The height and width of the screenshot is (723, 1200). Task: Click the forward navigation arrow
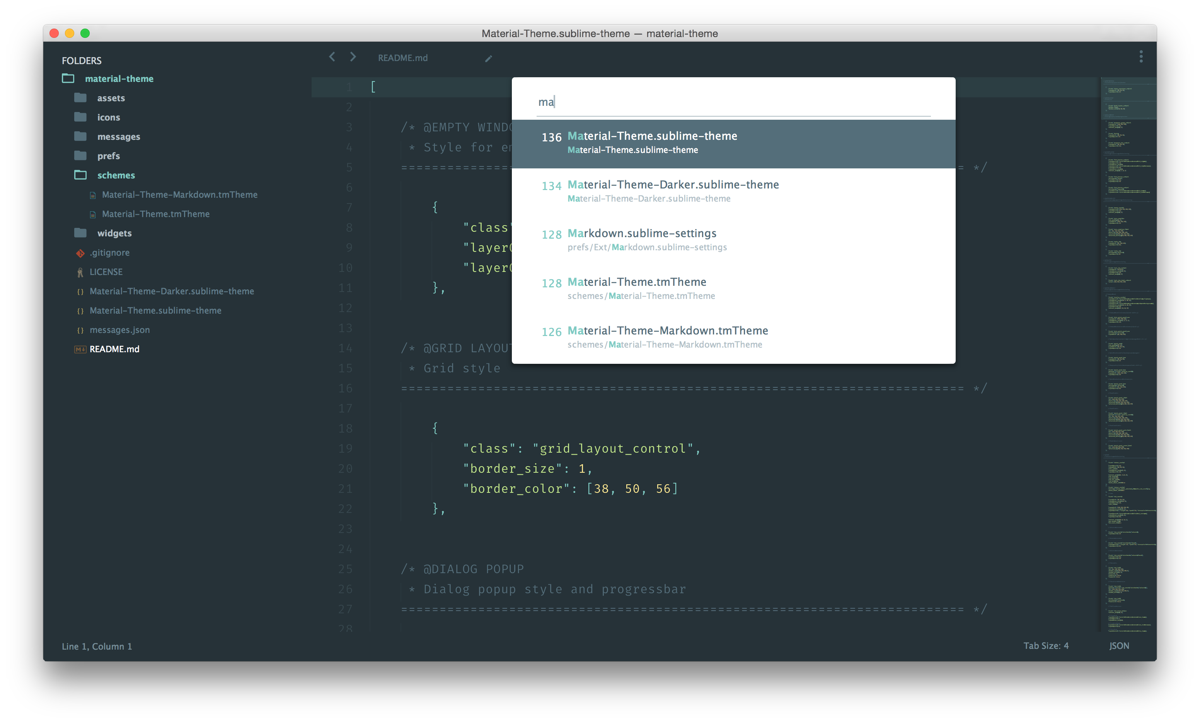[353, 57]
